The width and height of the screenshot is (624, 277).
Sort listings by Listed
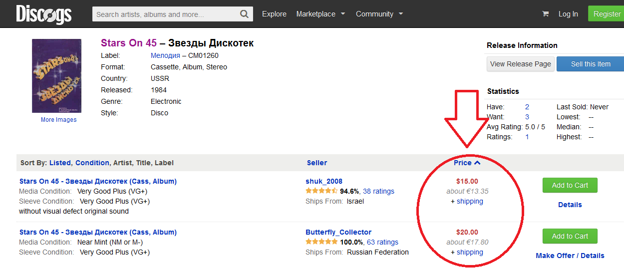(60, 163)
